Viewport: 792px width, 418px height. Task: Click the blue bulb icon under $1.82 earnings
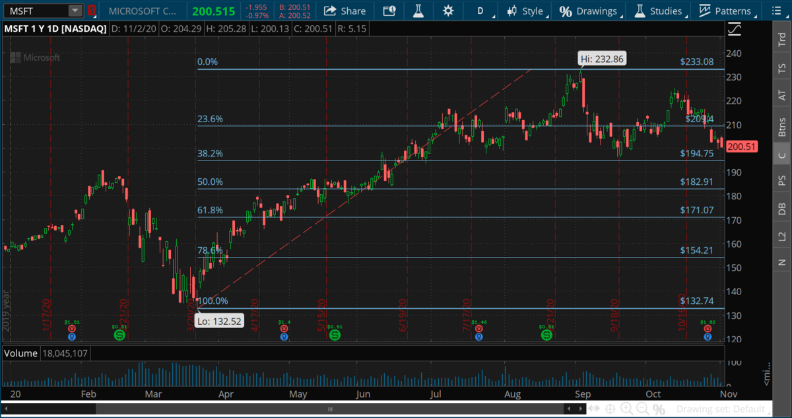point(708,336)
